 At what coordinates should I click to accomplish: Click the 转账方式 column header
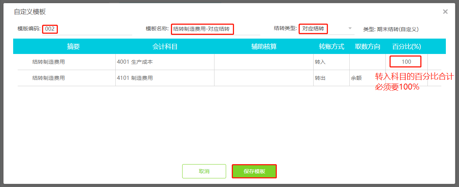click(x=332, y=46)
